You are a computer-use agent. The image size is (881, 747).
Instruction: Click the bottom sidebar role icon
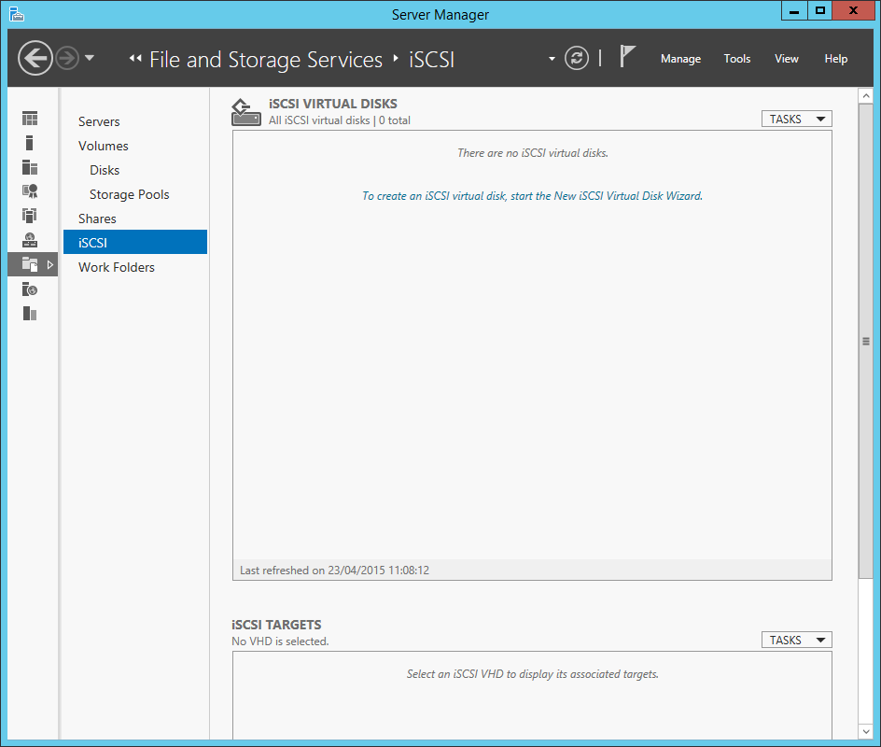pos(30,314)
